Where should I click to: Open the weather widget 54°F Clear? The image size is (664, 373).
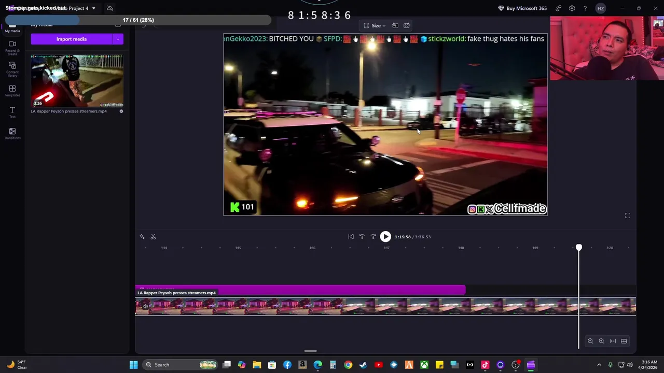point(16,365)
